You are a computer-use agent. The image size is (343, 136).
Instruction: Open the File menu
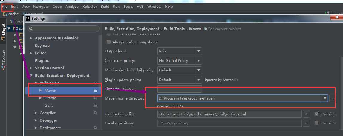click(x=4, y=7)
